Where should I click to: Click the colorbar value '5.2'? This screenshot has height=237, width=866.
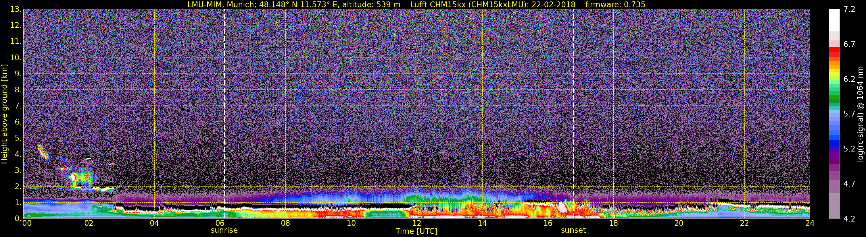849,149
